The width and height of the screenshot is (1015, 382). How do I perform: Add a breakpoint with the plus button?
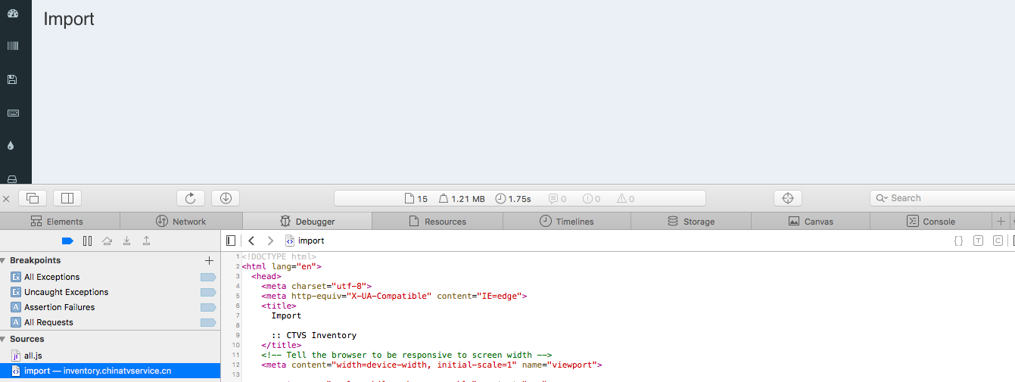click(x=210, y=260)
